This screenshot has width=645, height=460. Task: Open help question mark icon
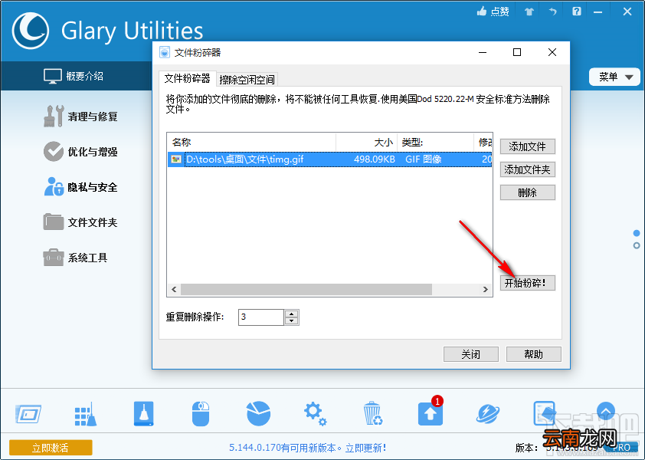577,11
